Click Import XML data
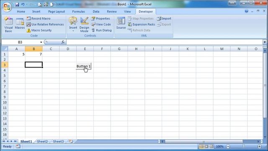268x151 pixels. click(164, 18)
